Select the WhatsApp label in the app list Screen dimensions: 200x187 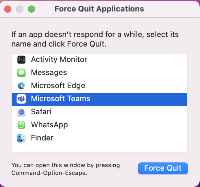point(49,125)
